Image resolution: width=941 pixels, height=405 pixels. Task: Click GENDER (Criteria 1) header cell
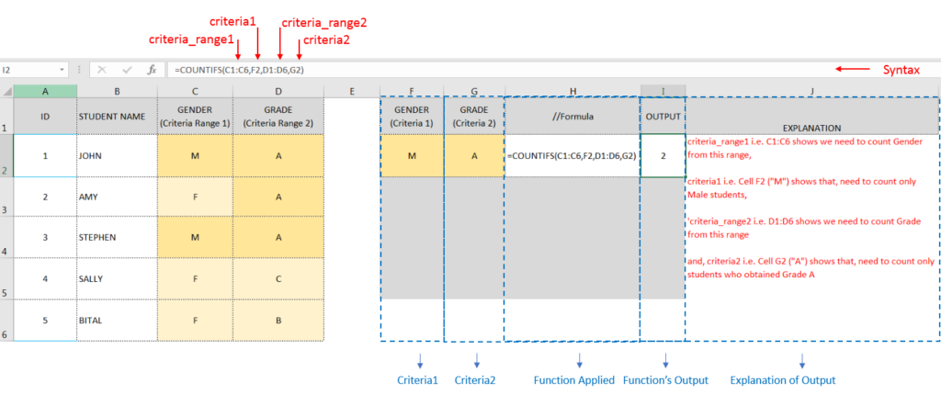click(x=412, y=117)
